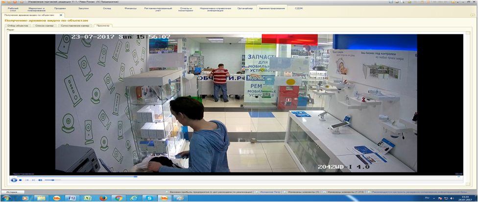Screen dimensions: 478x202
Task: Open the Регламентированный учет section
Action: point(158,9)
